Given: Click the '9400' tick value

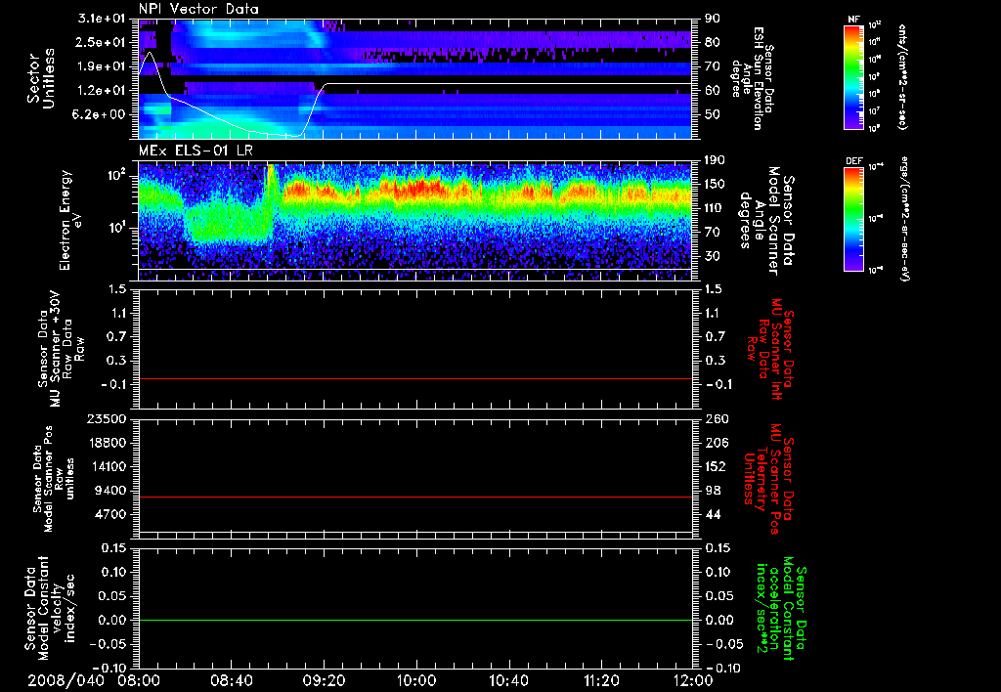Looking at the screenshot, I should pyautogui.click(x=112, y=491).
